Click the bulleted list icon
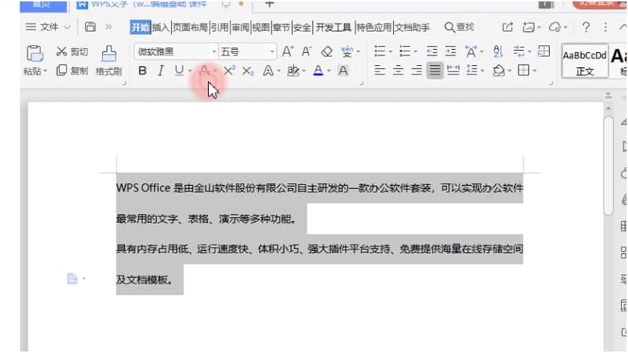 (x=379, y=51)
